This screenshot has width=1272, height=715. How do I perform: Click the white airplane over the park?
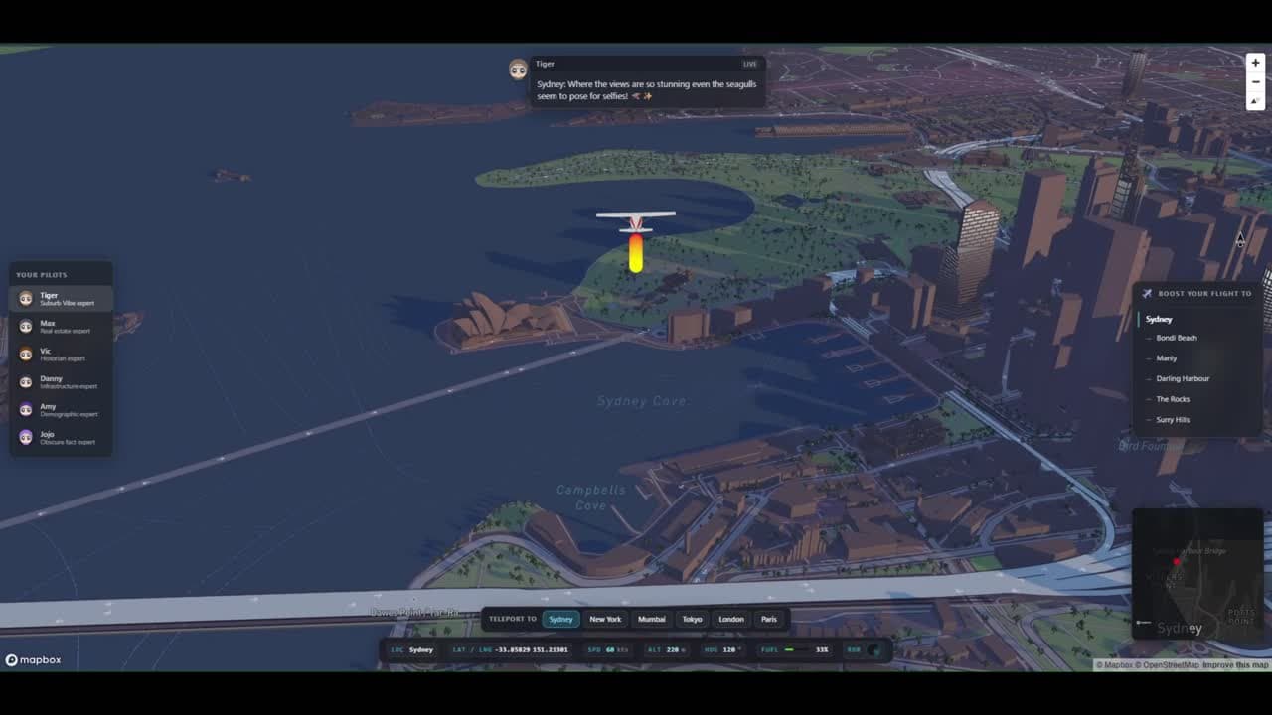636,219
